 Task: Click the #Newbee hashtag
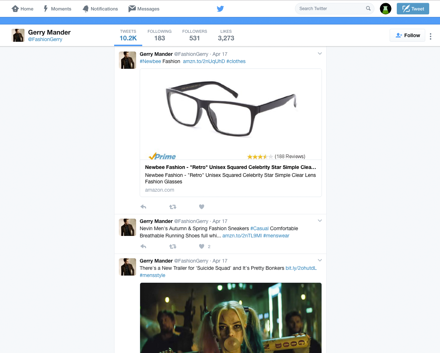coord(151,61)
